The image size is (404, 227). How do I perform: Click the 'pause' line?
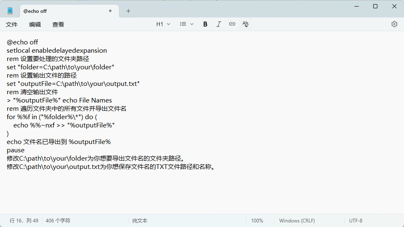[x=15, y=150]
